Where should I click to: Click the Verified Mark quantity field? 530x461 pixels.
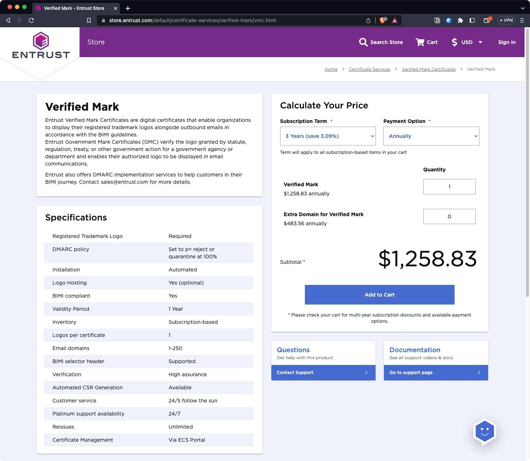[x=449, y=187]
